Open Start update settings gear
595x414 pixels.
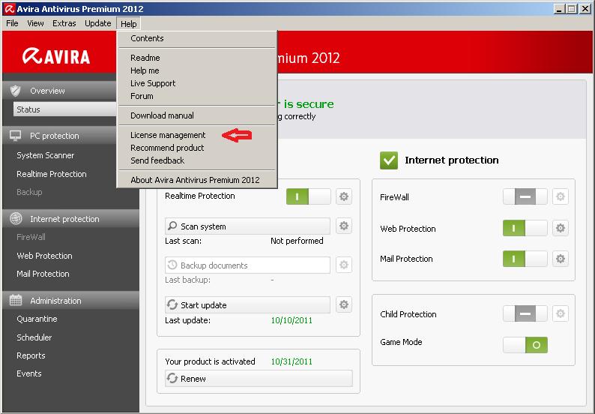(344, 304)
